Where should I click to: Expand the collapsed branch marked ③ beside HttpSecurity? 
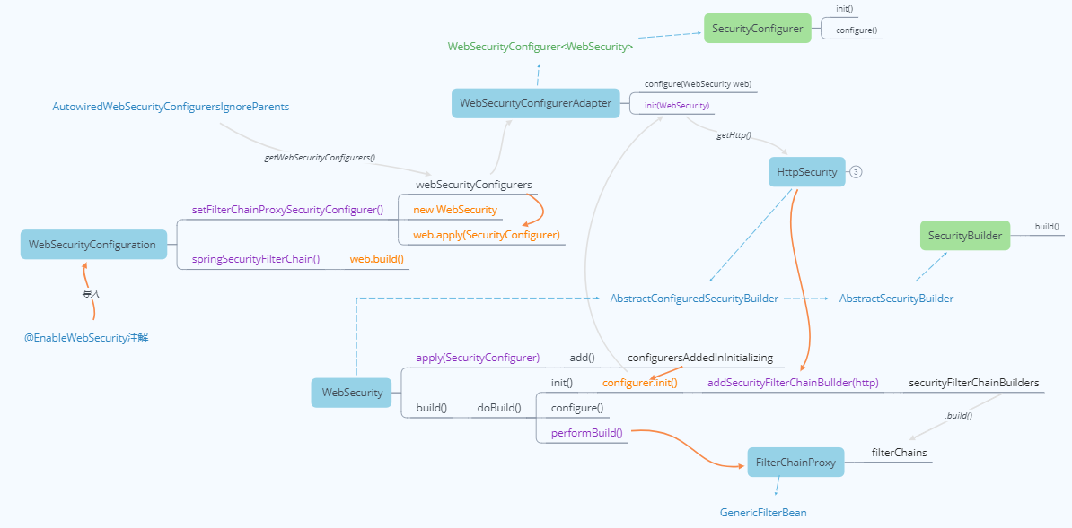855,171
